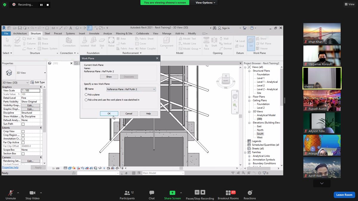Image resolution: width=358 pixels, height=201 pixels.
Task: Pause the Zoom recording at top
Action: tap(41, 5)
